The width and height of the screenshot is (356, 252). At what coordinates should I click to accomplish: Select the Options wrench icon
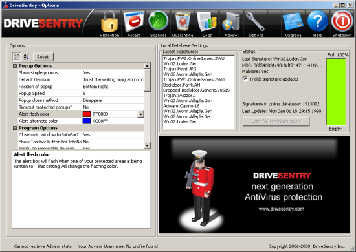(x=256, y=24)
